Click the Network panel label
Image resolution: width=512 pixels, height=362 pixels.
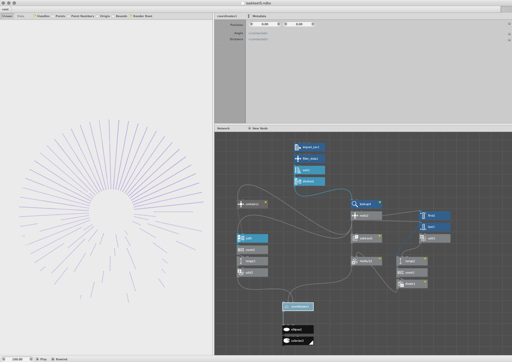(223, 128)
